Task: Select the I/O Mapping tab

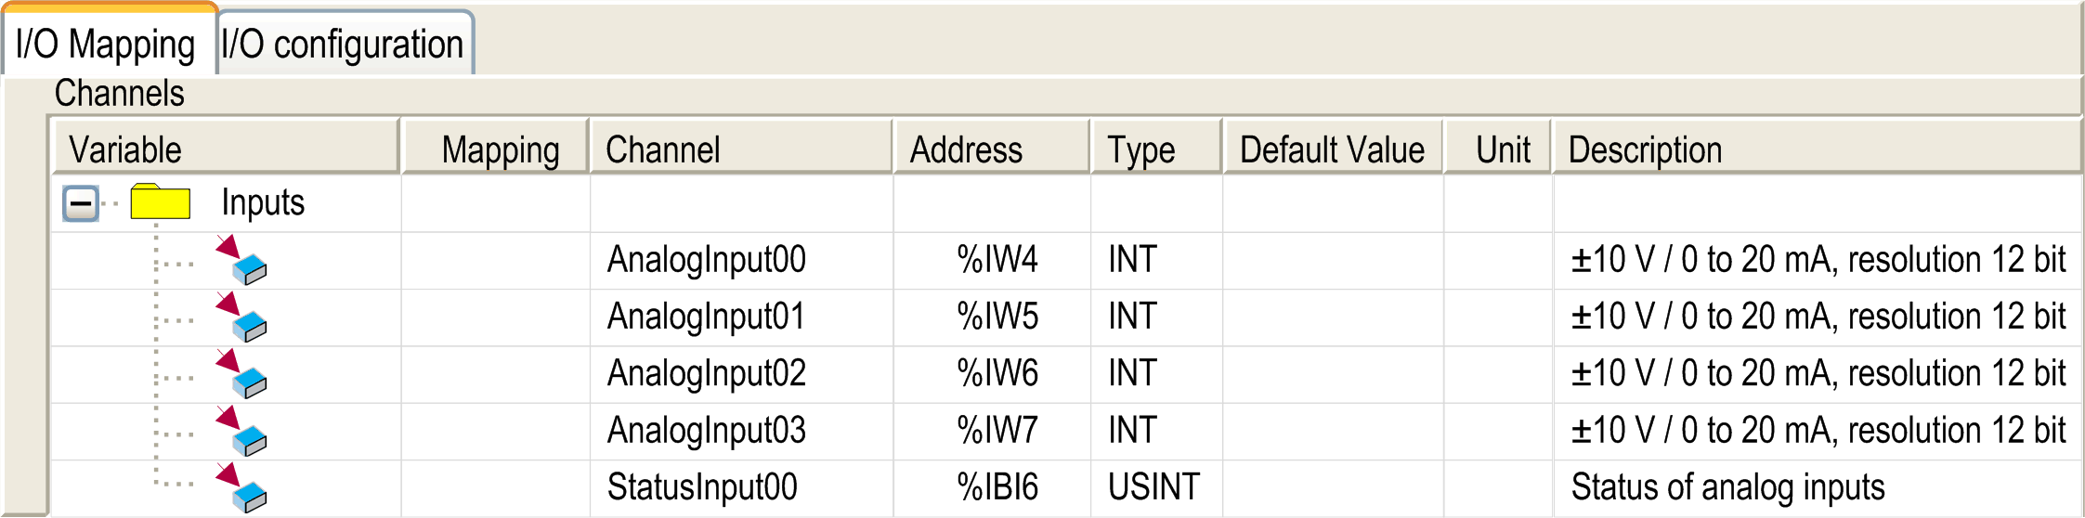Action: [106, 44]
